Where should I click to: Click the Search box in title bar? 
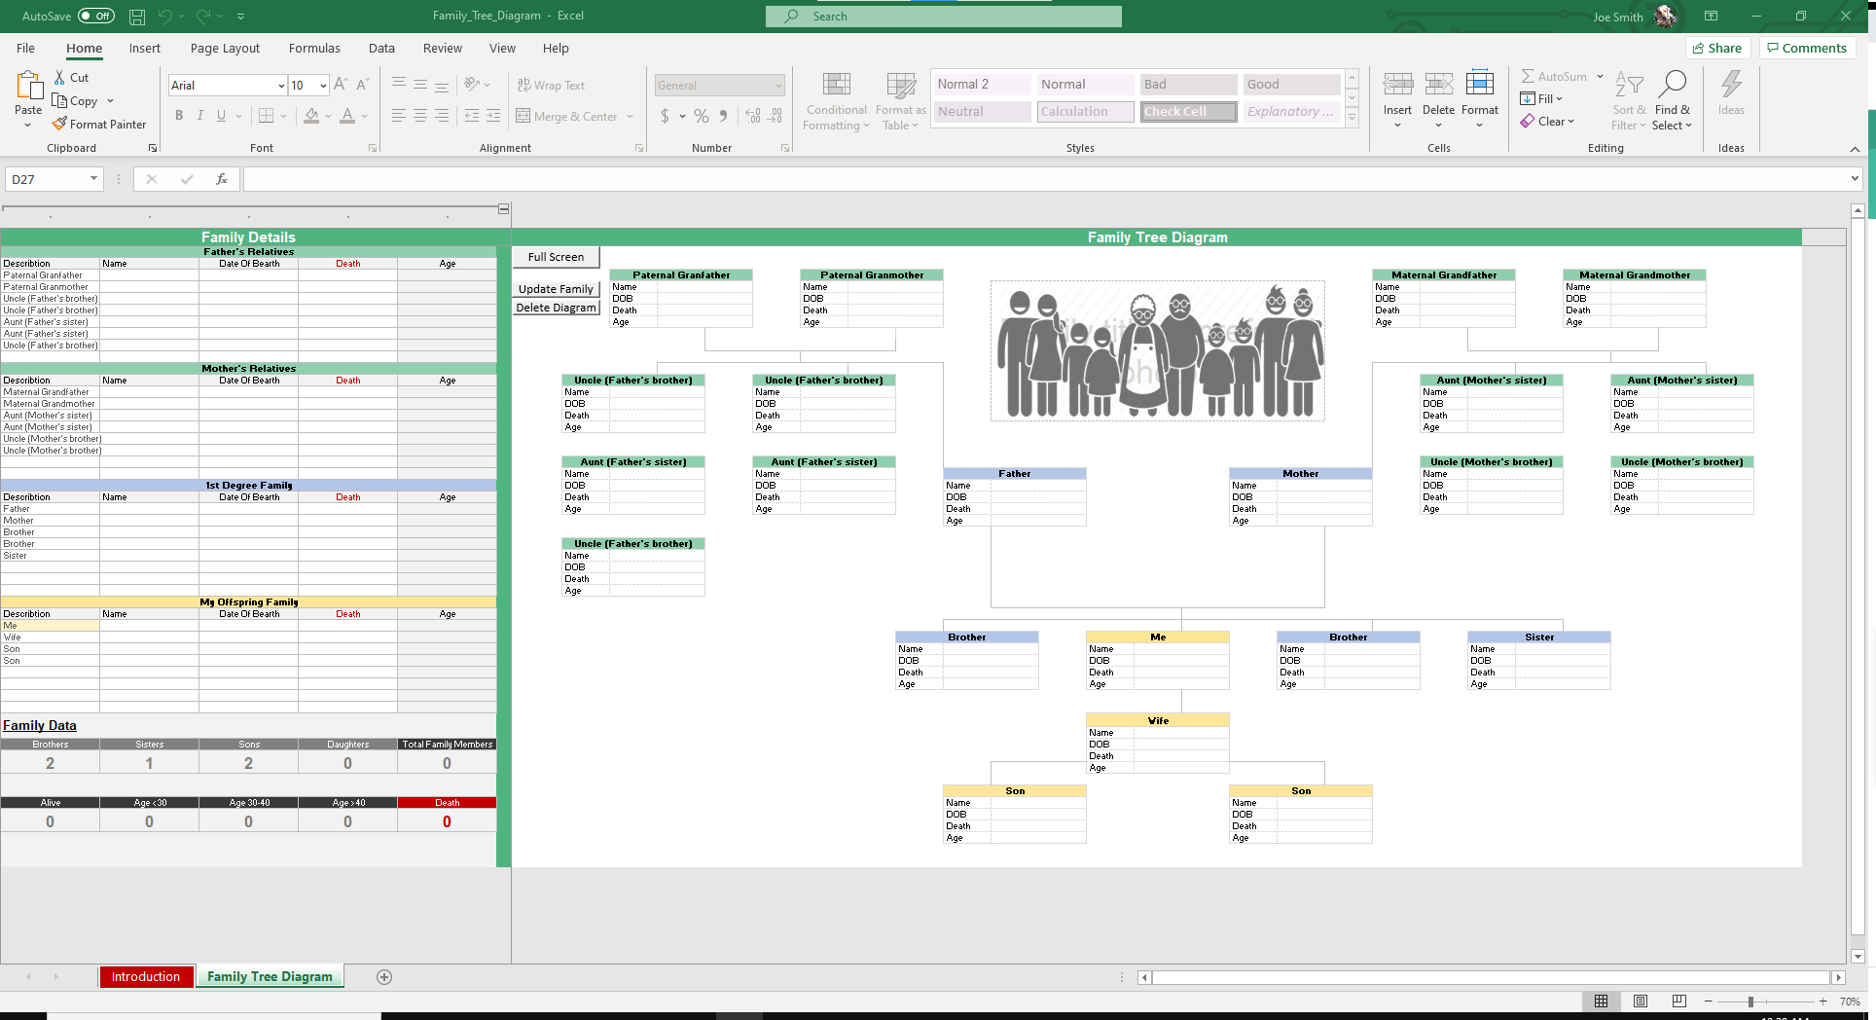point(943,17)
